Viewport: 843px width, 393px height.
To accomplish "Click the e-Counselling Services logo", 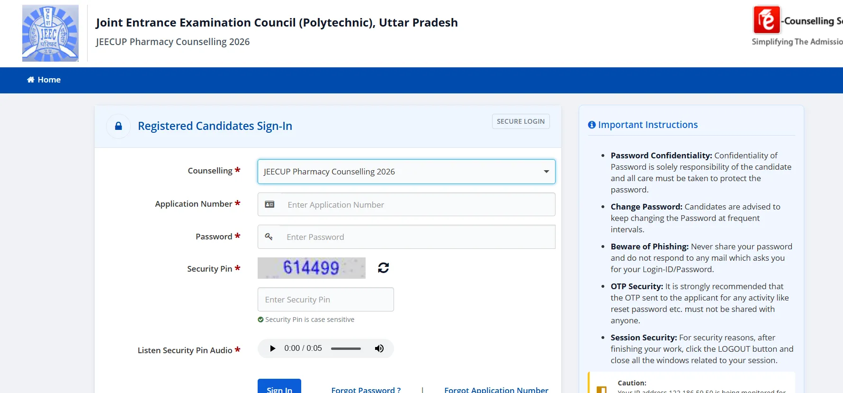I will tap(798, 27).
